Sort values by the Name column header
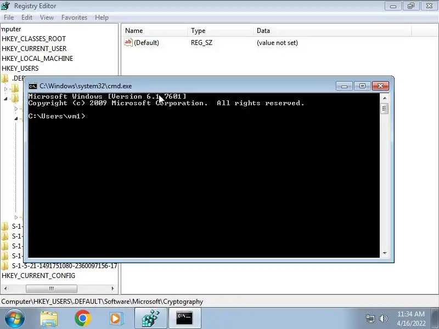 click(x=154, y=31)
